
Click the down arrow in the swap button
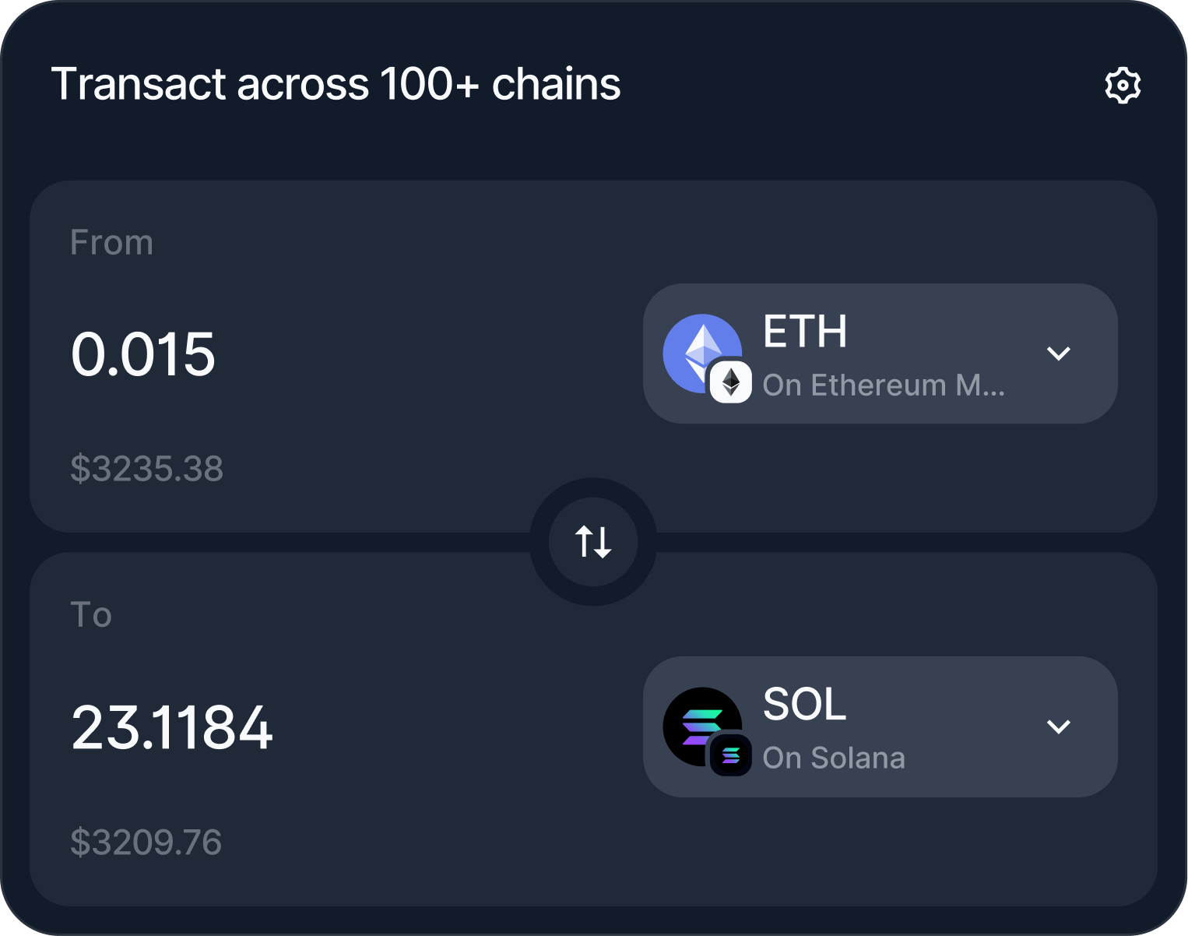click(602, 543)
